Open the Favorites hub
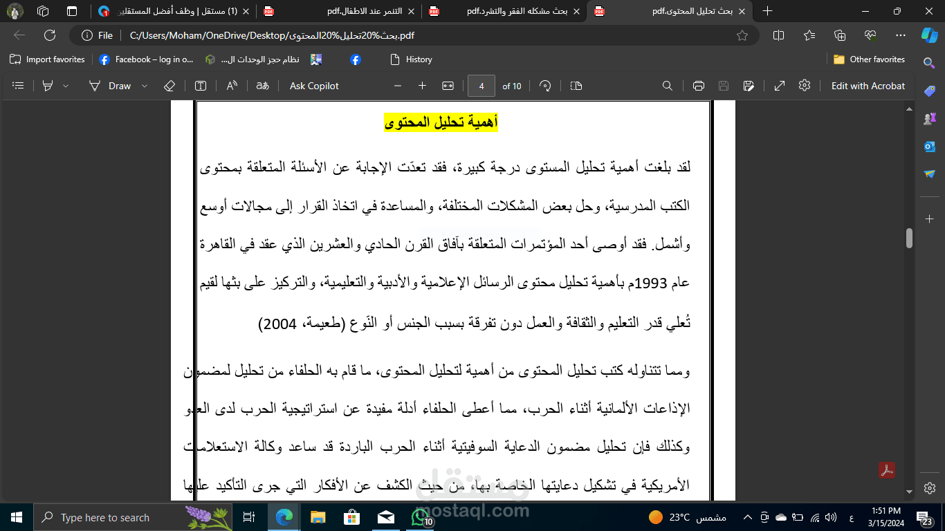 coord(809,35)
